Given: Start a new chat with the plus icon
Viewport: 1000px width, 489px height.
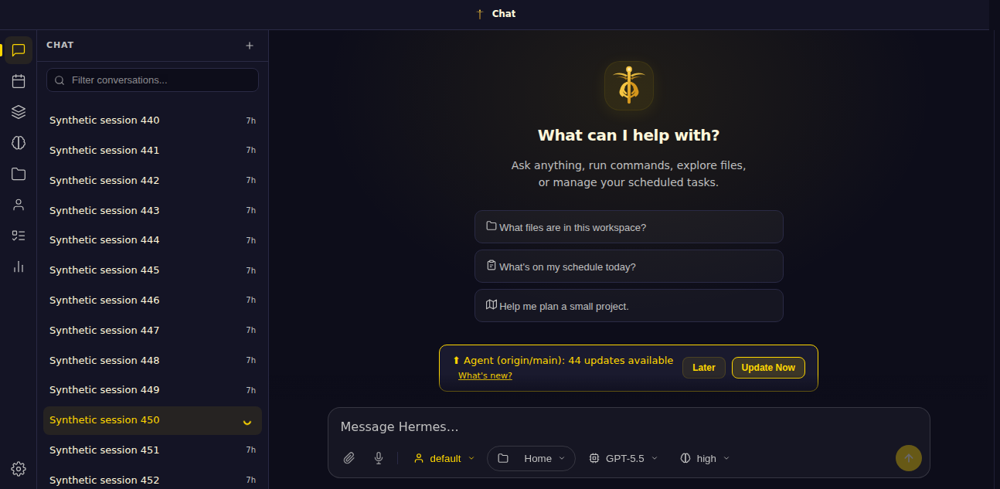Looking at the screenshot, I should click(x=250, y=46).
